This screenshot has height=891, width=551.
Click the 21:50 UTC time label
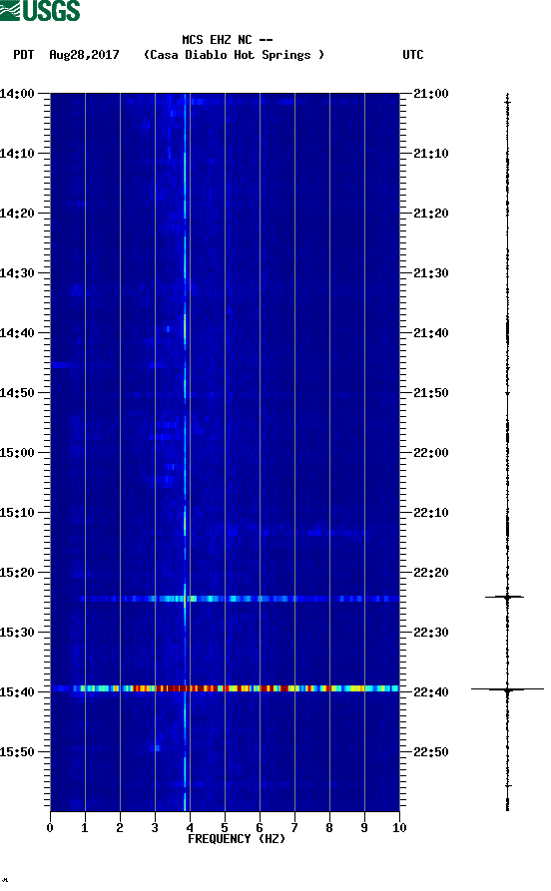pos(431,393)
